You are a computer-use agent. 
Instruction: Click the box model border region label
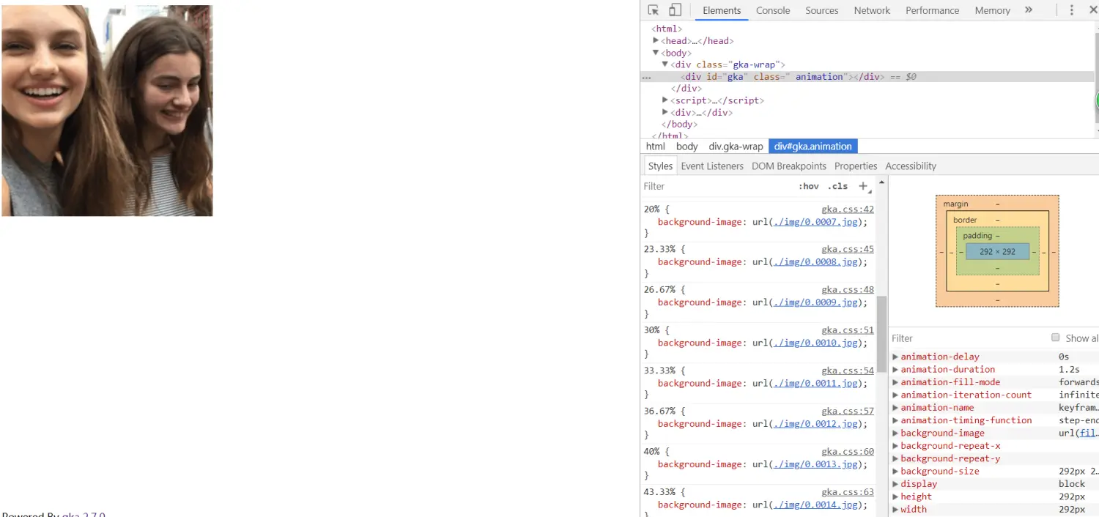965,220
